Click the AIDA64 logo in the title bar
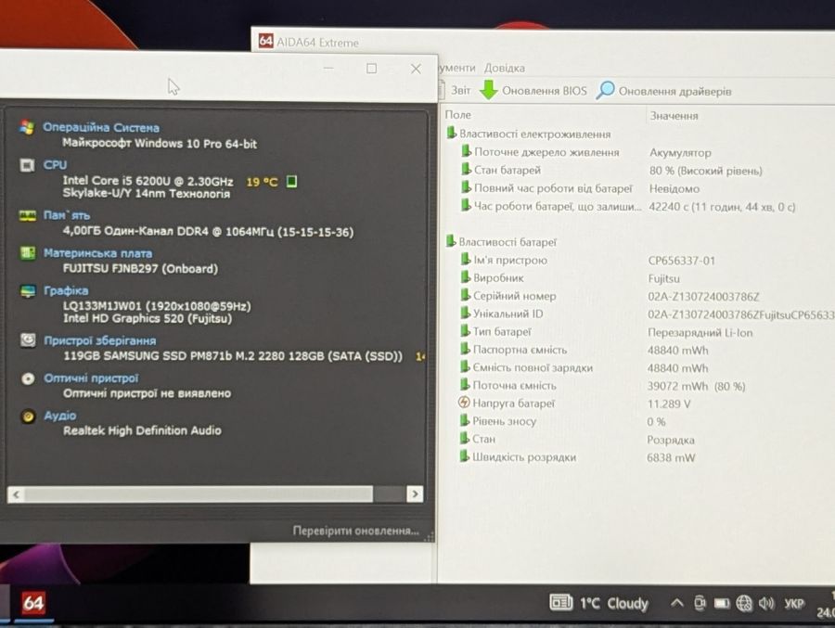 pos(265,41)
